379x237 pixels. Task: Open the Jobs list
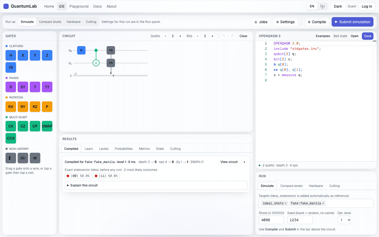click(261, 22)
